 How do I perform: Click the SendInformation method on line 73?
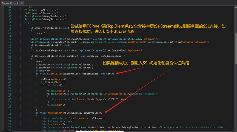[79, 118]
